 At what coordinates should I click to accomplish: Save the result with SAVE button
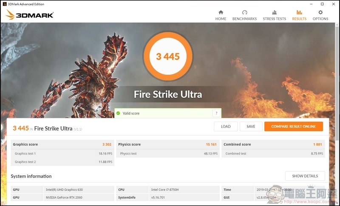pyautogui.click(x=251, y=126)
